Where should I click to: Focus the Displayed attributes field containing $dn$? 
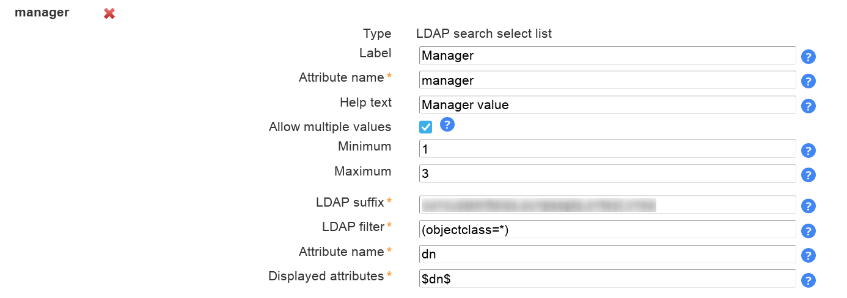[x=607, y=278]
